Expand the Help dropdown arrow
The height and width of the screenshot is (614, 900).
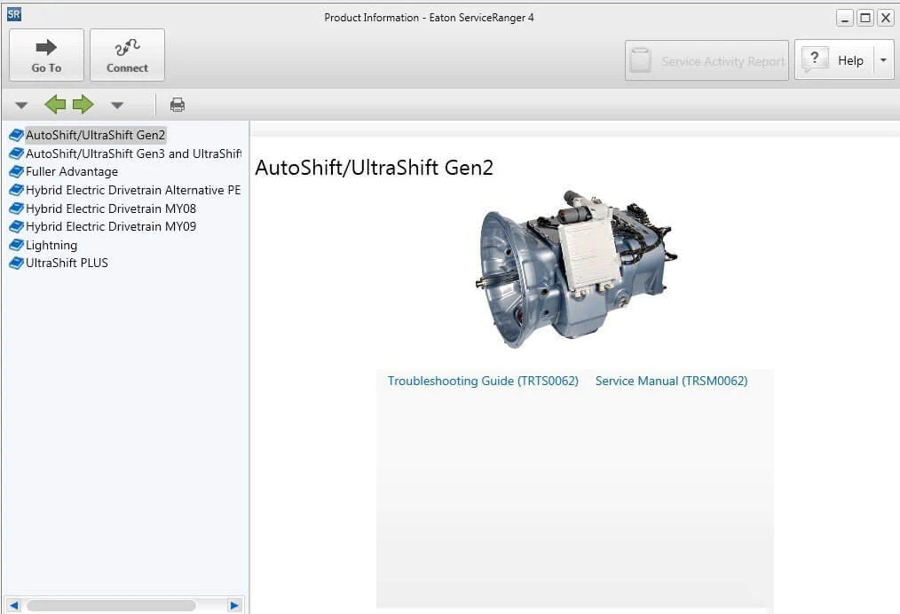[883, 59]
